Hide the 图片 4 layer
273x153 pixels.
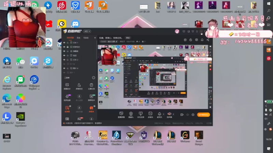tap(64, 68)
